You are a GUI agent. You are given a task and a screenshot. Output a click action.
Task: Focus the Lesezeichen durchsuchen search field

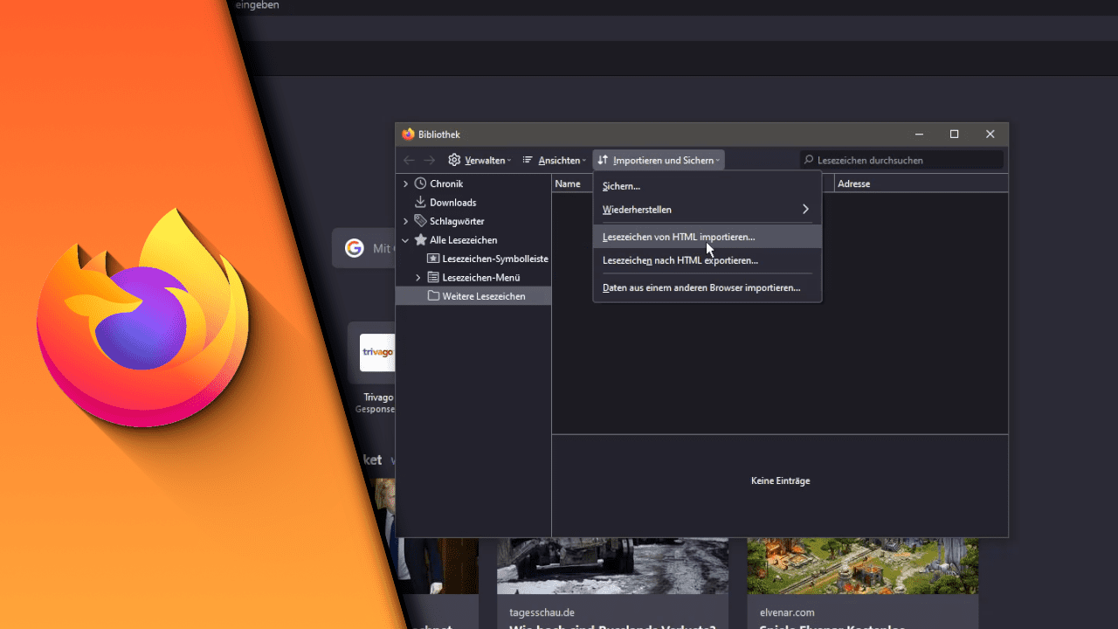(x=901, y=160)
